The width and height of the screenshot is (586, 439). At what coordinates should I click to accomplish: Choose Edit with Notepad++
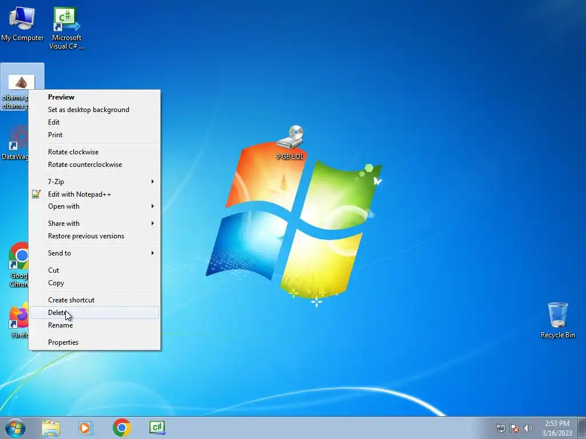pos(94,194)
